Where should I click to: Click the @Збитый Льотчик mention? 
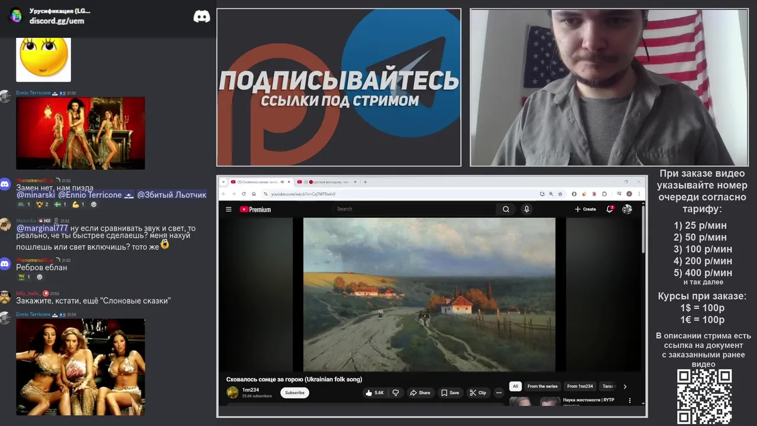pos(172,195)
